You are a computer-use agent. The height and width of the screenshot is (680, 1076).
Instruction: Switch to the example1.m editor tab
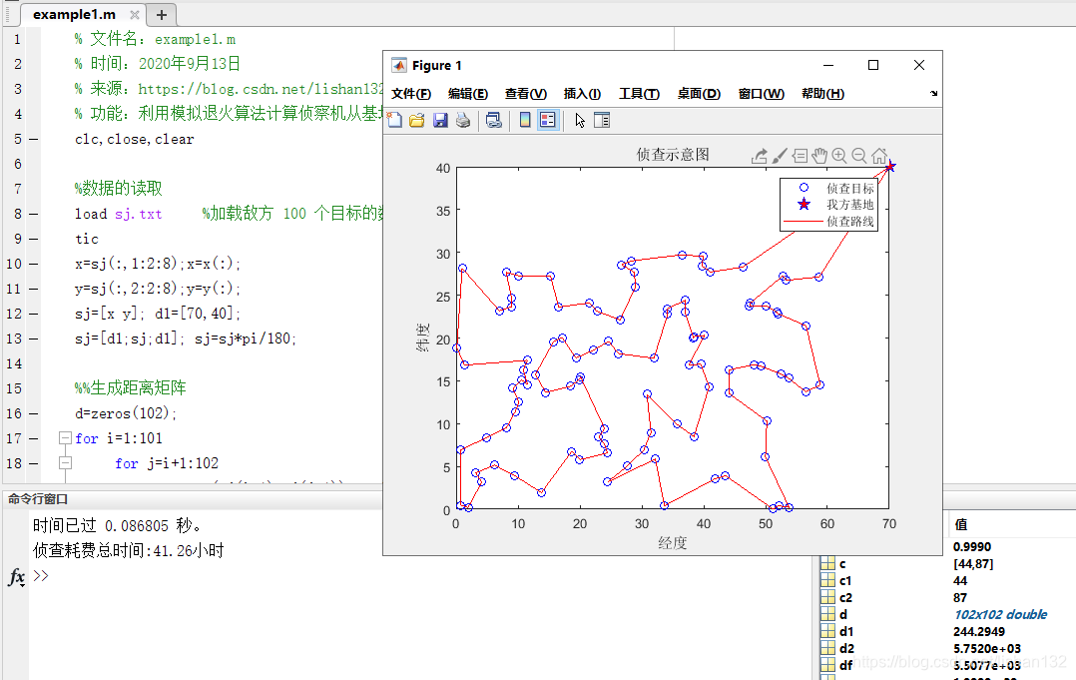coord(73,15)
